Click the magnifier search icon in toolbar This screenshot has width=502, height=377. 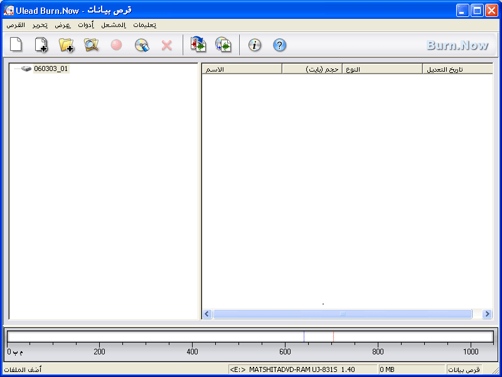click(x=92, y=45)
